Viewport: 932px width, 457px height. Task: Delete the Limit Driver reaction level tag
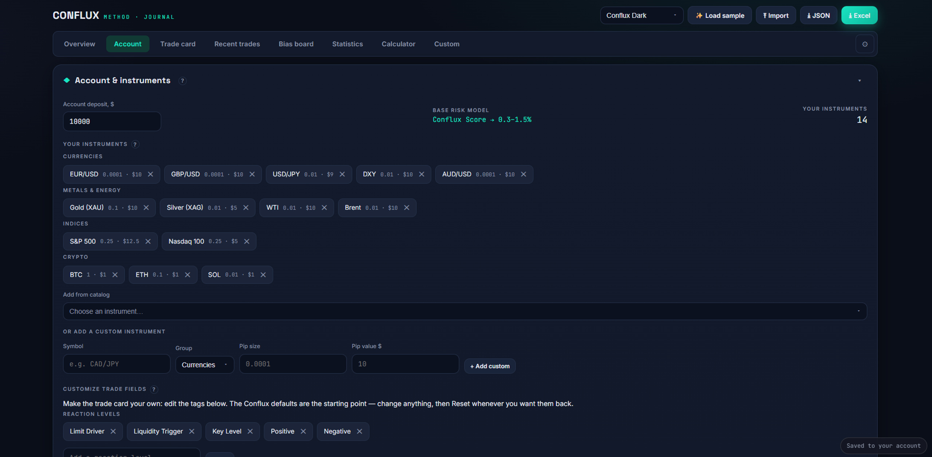pos(113,431)
